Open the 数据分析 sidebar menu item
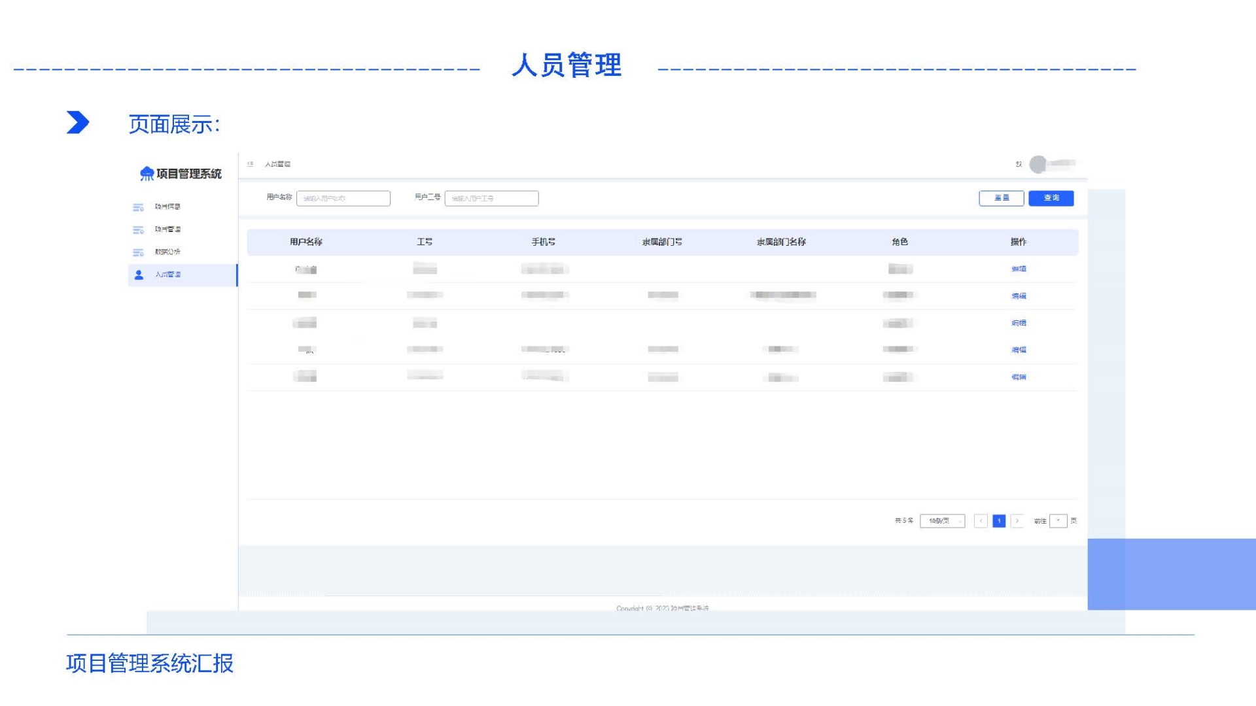This screenshot has height=706, width=1256. point(167,252)
